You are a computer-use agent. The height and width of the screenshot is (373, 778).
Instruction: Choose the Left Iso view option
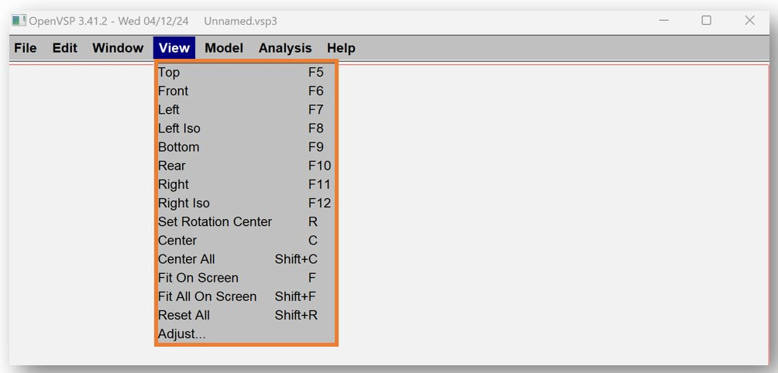pos(179,128)
